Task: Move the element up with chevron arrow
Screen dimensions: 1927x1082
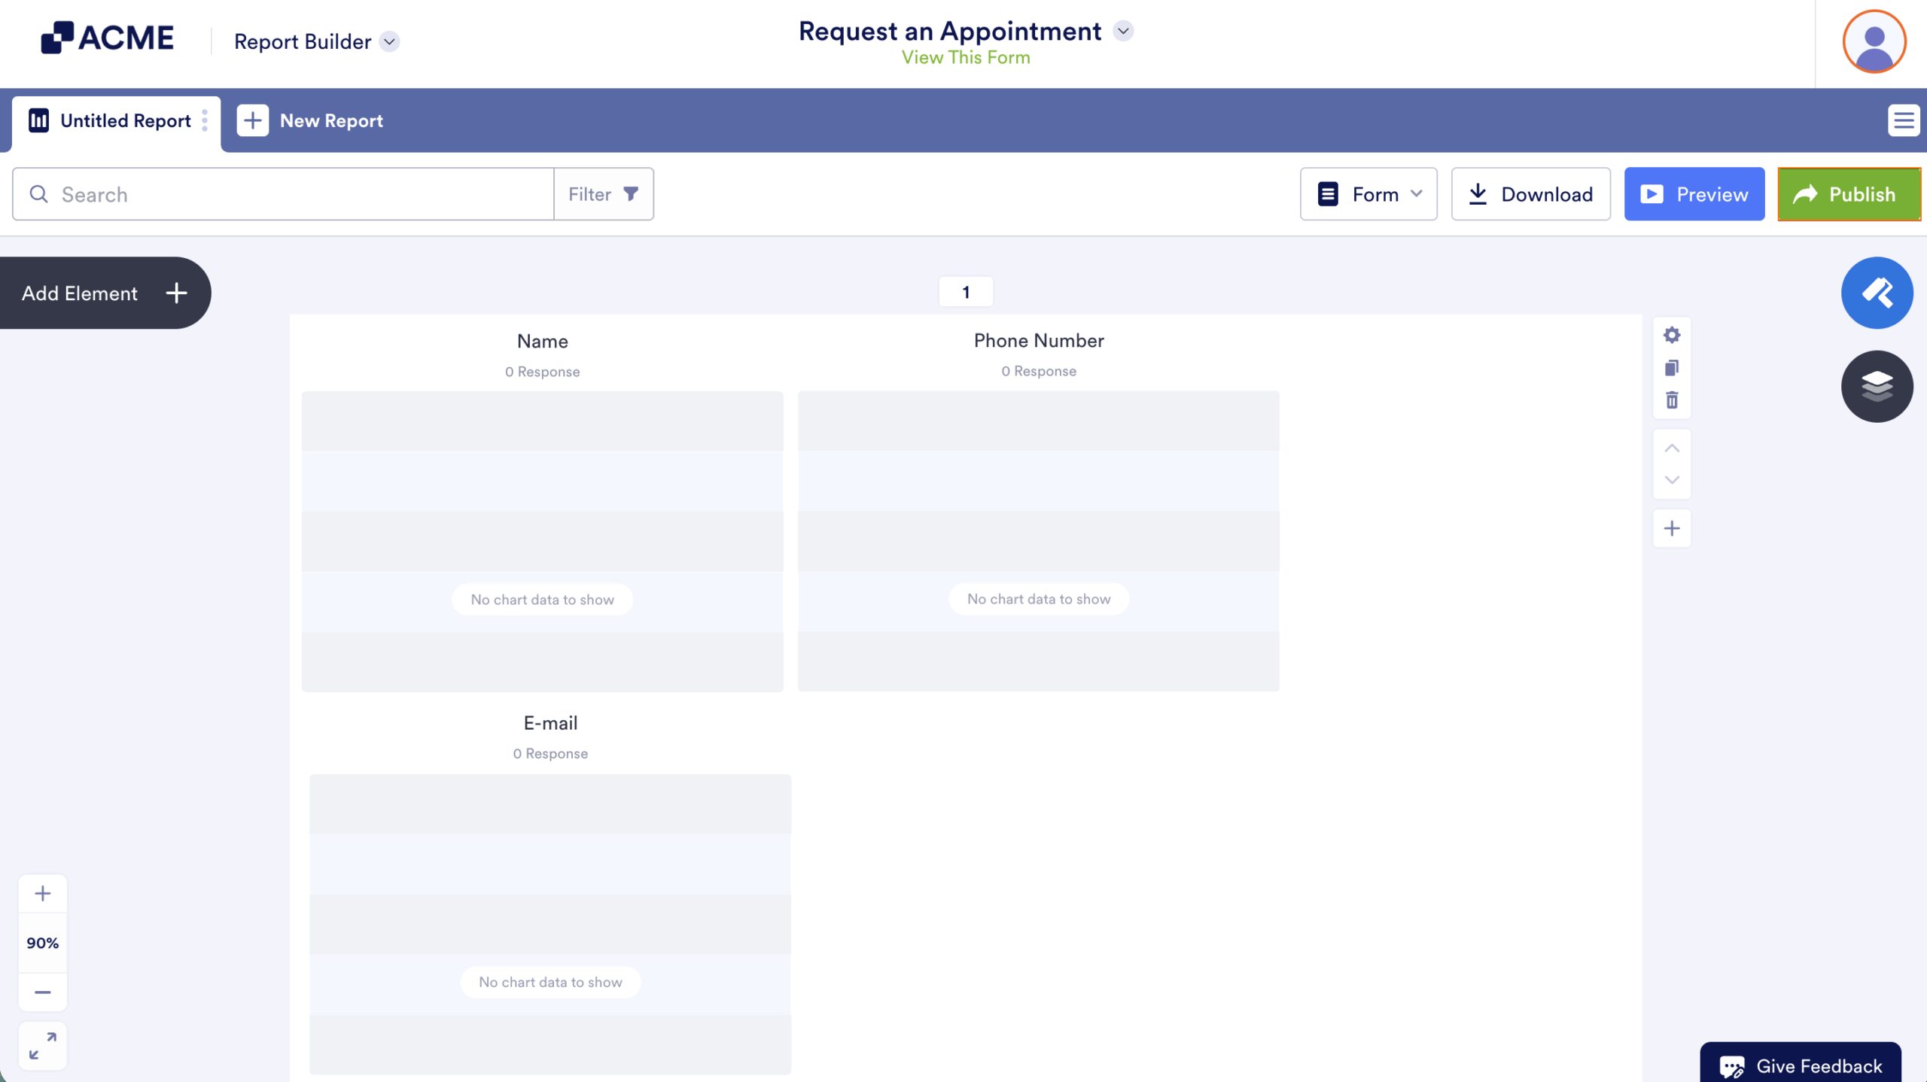Action: pos(1672,447)
